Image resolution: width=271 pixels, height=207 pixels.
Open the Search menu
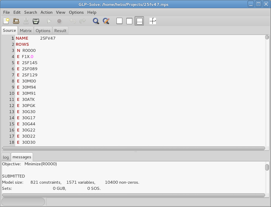pos(31,13)
